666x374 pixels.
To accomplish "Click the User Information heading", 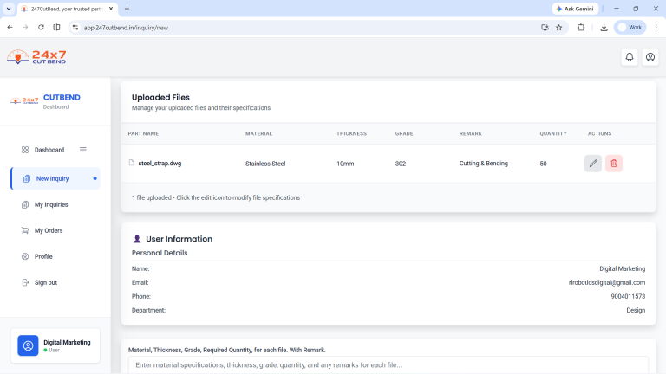I will [x=179, y=239].
